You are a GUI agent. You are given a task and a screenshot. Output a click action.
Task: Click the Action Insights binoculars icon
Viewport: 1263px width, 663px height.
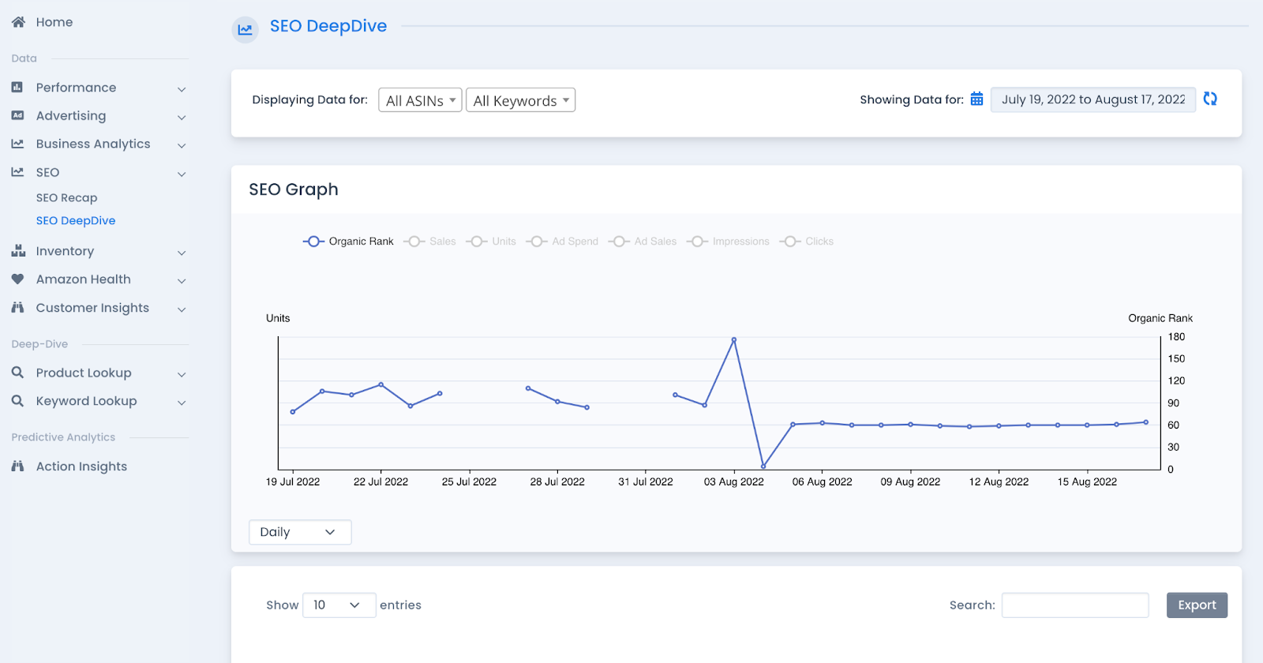(17, 466)
